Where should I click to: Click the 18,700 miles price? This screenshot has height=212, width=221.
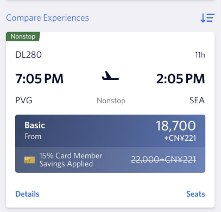(x=176, y=126)
